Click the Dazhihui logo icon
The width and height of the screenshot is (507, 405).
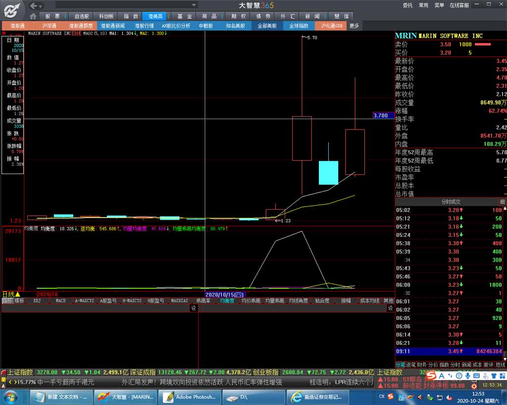coord(12,10)
